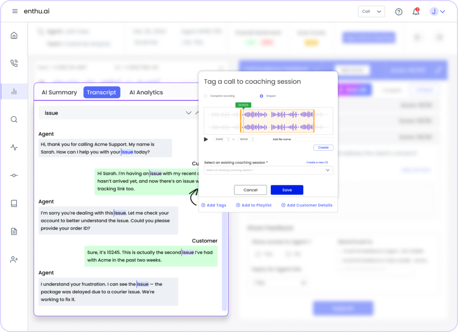Open notifications via the bell icon
This screenshot has height=332, width=458.
[416, 11]
